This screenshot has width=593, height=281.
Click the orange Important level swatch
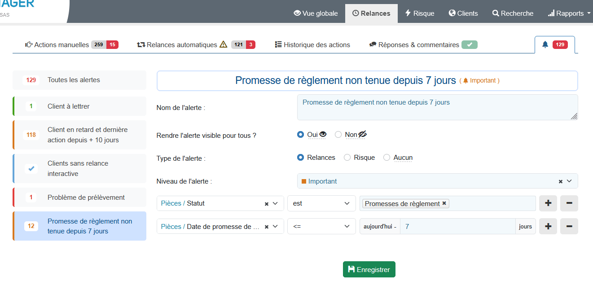(304, 181)
